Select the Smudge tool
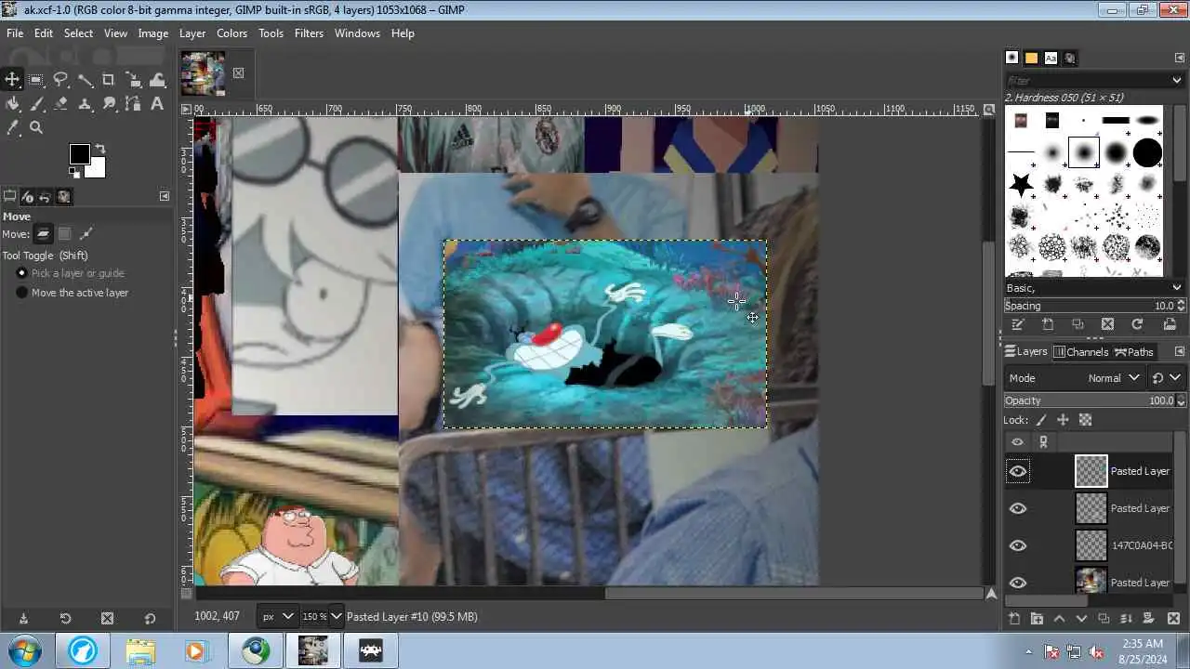Screen dimensions: 1190x669 click(x=109, y=104)
